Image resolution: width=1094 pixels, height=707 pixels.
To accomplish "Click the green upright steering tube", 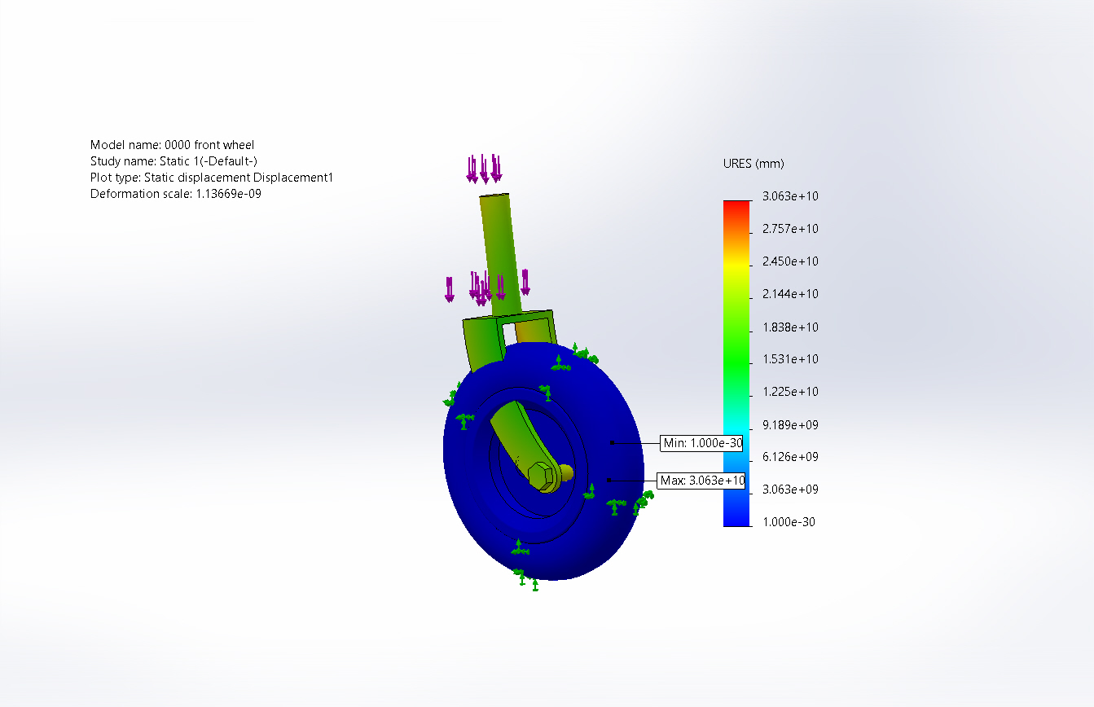I will (499, 255).
